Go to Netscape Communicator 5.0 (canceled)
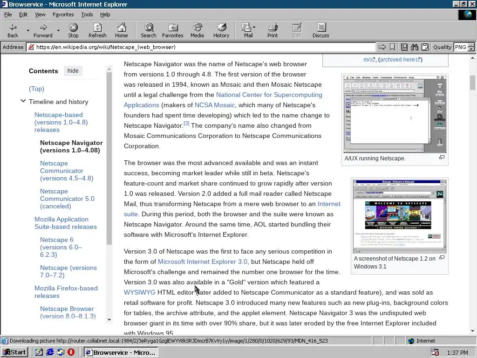 [x=67, y=199]
